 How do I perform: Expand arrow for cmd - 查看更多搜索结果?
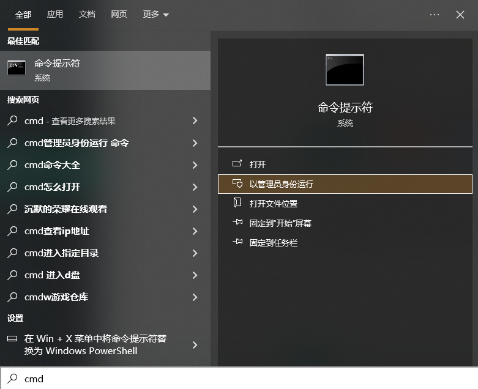click(195, 121)
